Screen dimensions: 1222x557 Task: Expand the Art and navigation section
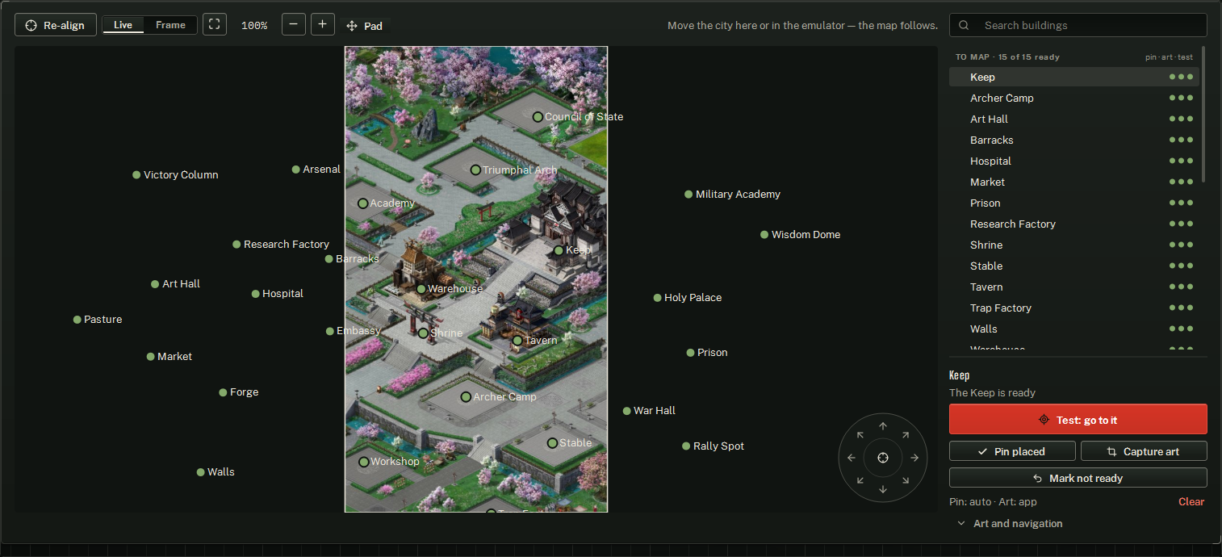pyautogui.click(x=1010, y=523)
